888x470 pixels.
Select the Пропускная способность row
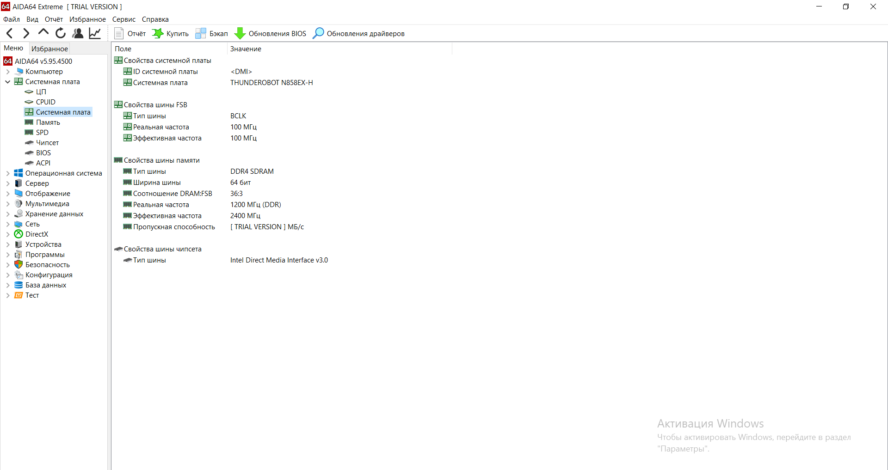click(x=214, y=227)
